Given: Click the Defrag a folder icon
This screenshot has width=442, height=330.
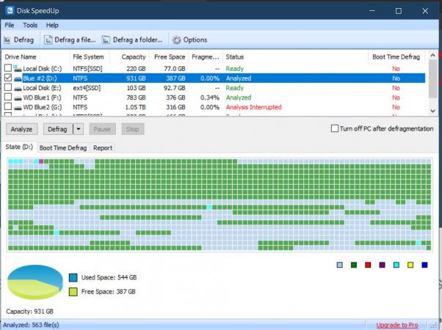Looking at the screenshot, I should (x=106, y=40).
